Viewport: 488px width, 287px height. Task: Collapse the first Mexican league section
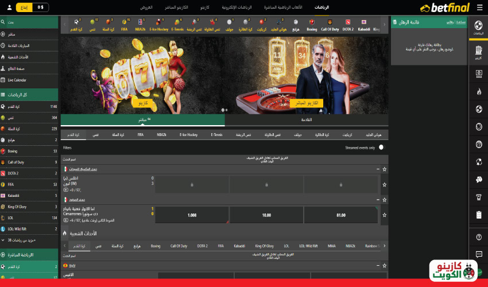coord(377,169)
